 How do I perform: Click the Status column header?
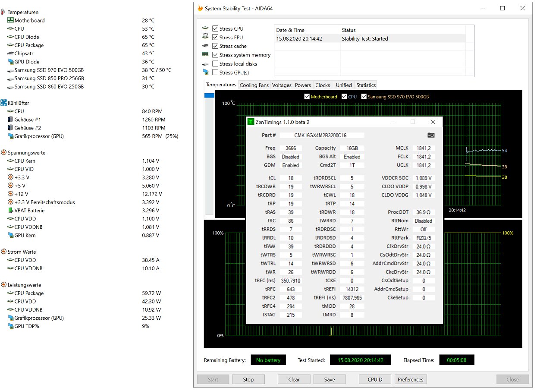403,30
